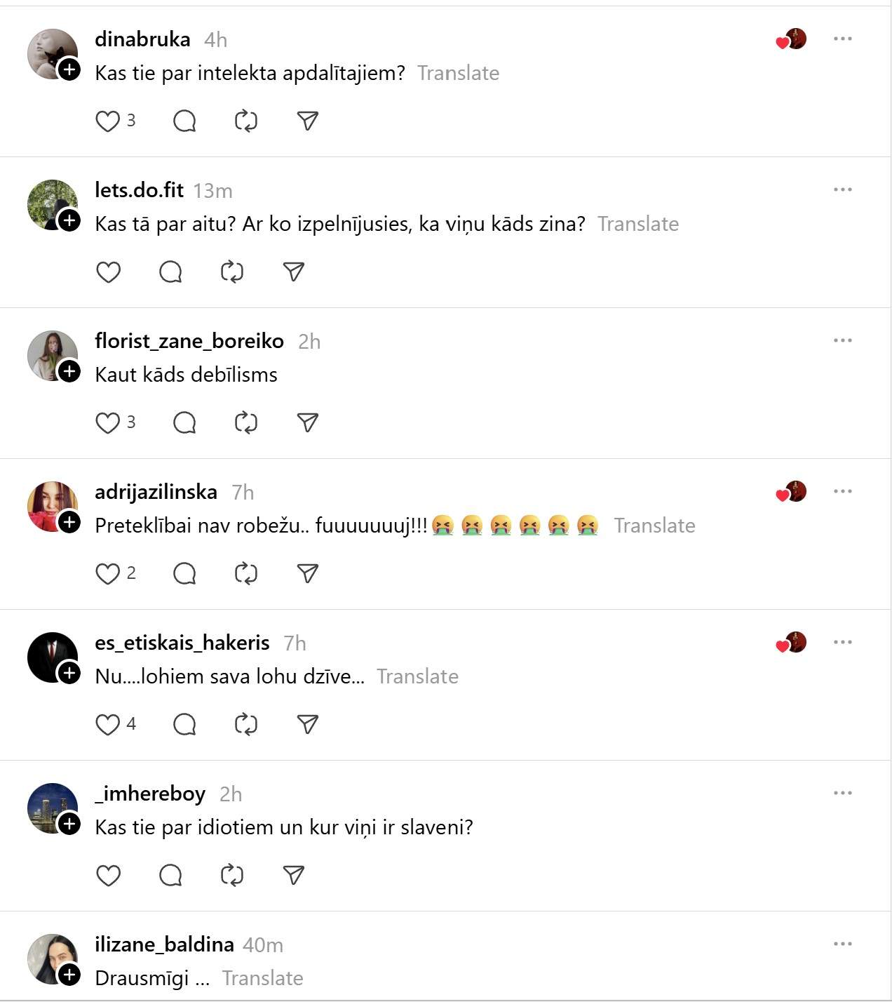
Task: Like the es_etiskais_hakeris comment
Action: tap(107, 725)
